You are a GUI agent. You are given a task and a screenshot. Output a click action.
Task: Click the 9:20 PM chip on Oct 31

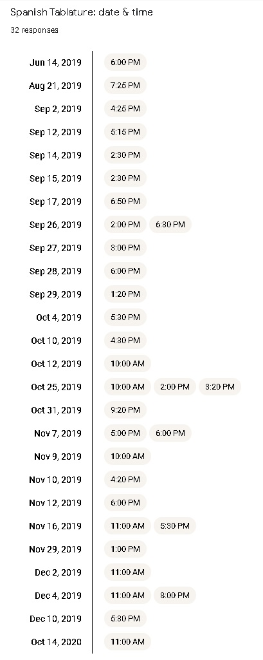125,410
